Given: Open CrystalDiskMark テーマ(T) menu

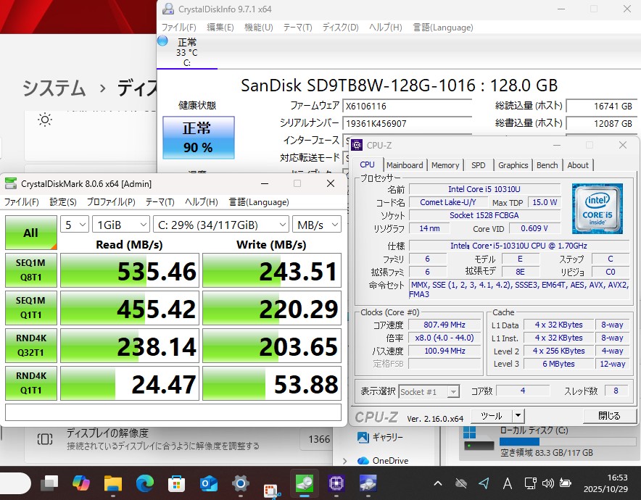Looking at the screenshot, I should (x=160, y=202).
